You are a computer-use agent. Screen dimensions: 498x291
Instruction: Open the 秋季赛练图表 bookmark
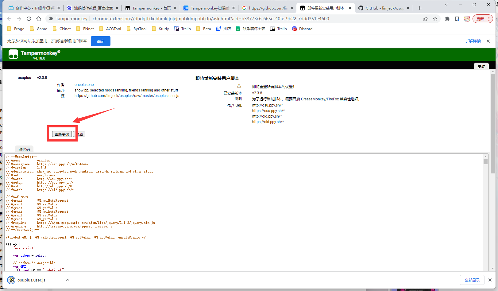250,29
